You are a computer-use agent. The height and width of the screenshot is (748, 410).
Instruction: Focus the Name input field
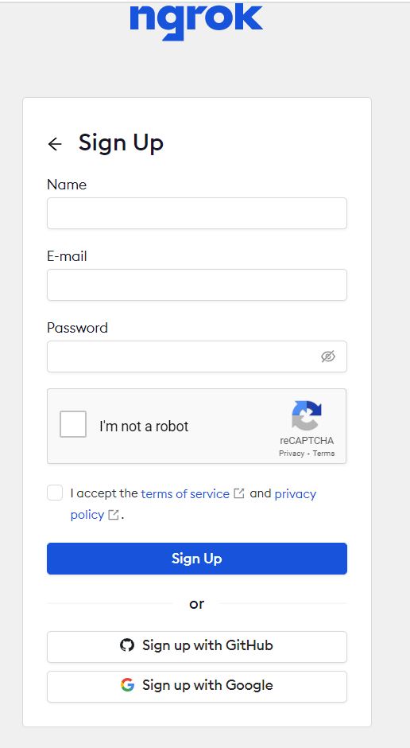pos(197,213)
